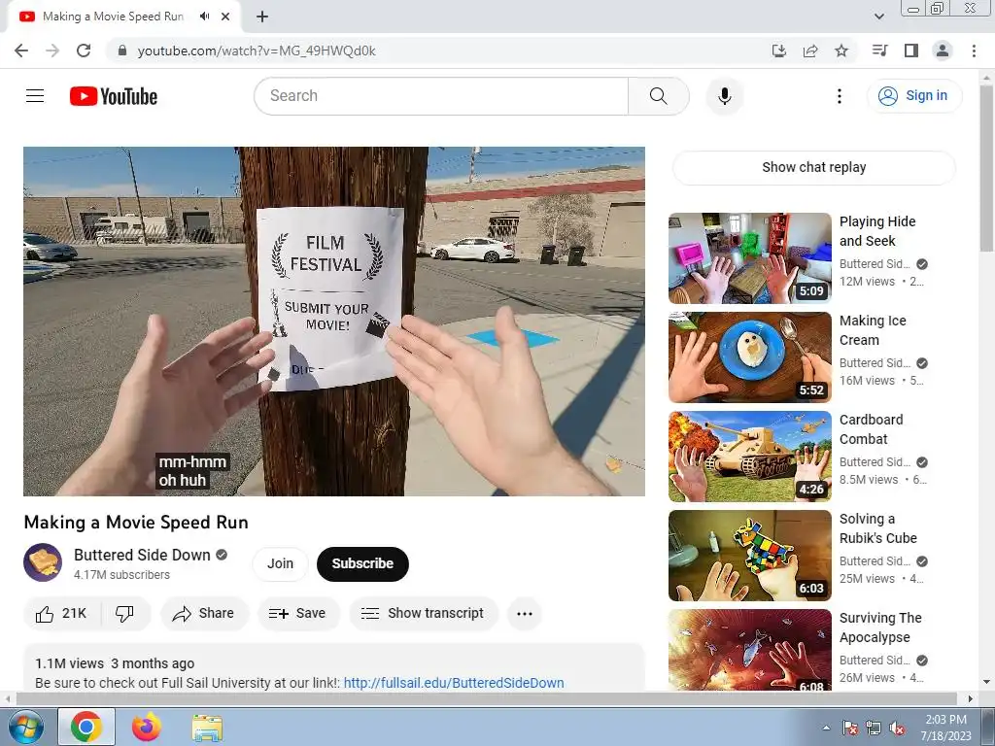Dislike the video
This screenshot has width=995, height=746.
coord(125,614)
